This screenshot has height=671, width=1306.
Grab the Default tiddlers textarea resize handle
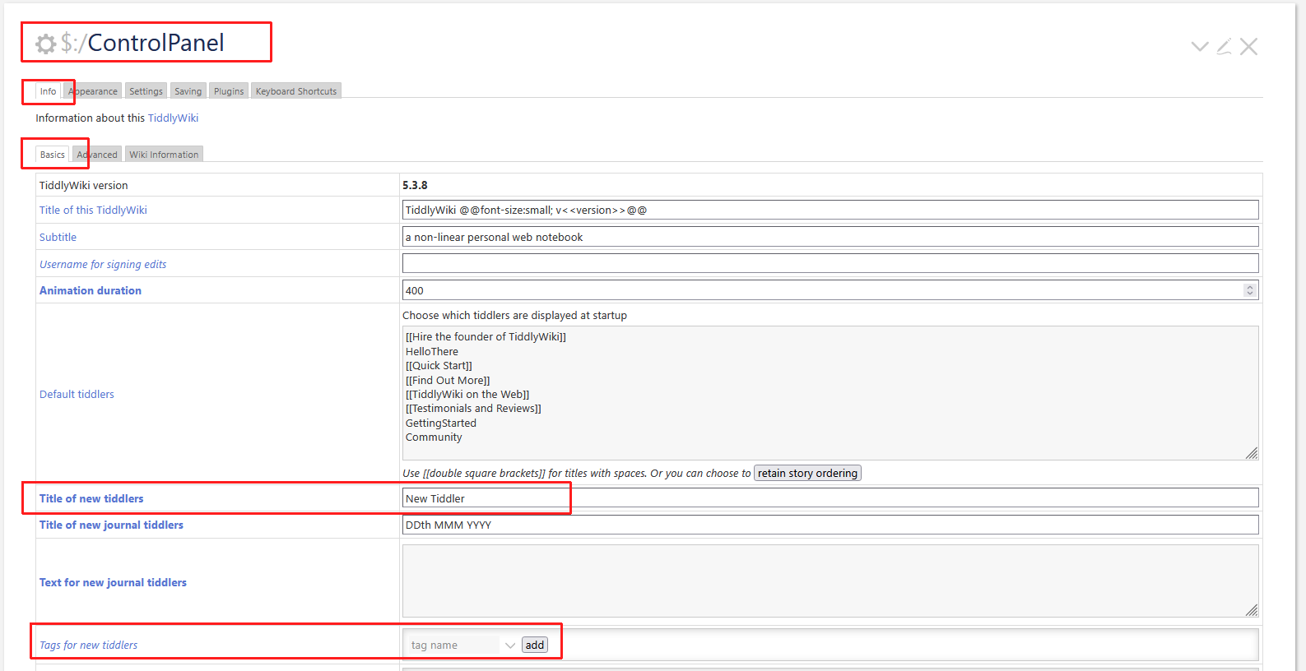pos(1251,453)
